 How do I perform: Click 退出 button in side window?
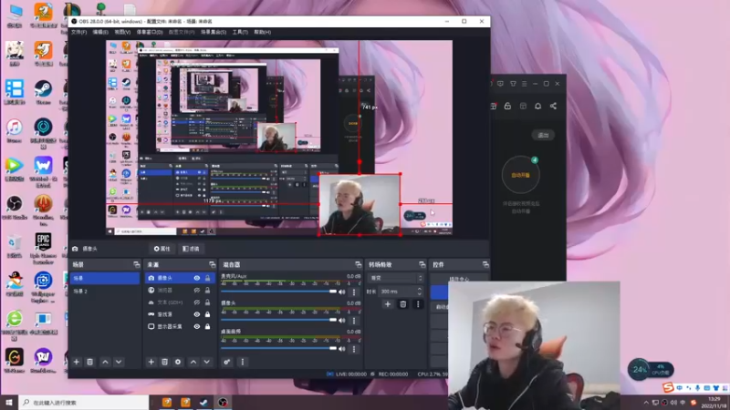pos(543,135)
